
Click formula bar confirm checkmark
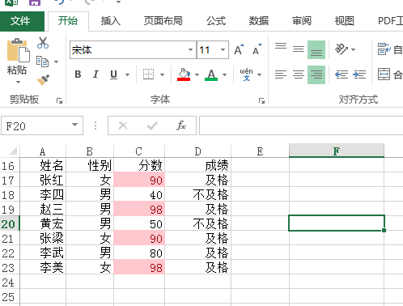152,125
